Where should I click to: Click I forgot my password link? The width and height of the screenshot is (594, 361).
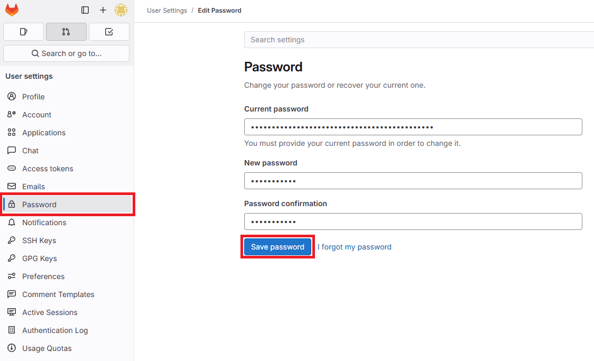point(355,247)
